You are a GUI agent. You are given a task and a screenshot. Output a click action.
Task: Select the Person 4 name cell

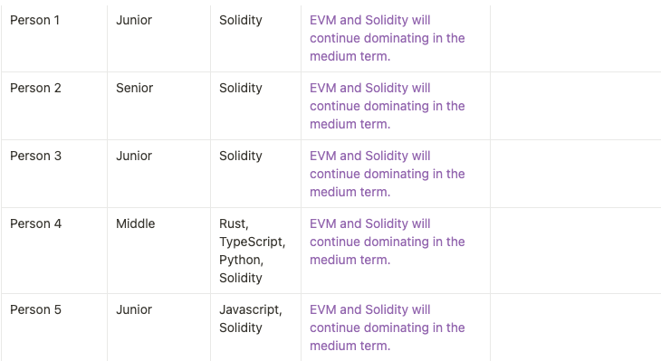[54, 251]
